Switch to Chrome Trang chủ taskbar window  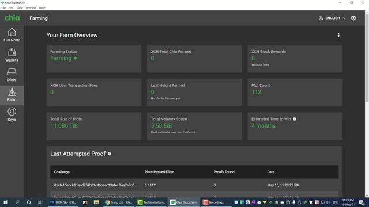119,202
